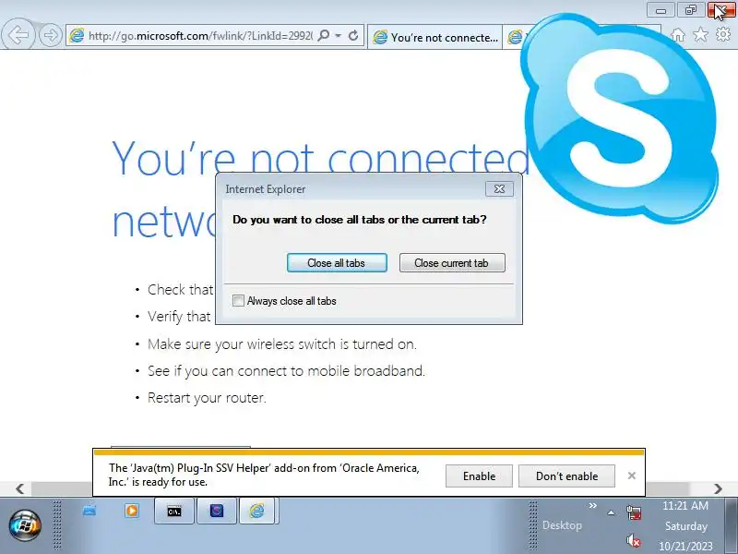Click the network status tray icon
The image size is (738, 554).
point(634,512)
